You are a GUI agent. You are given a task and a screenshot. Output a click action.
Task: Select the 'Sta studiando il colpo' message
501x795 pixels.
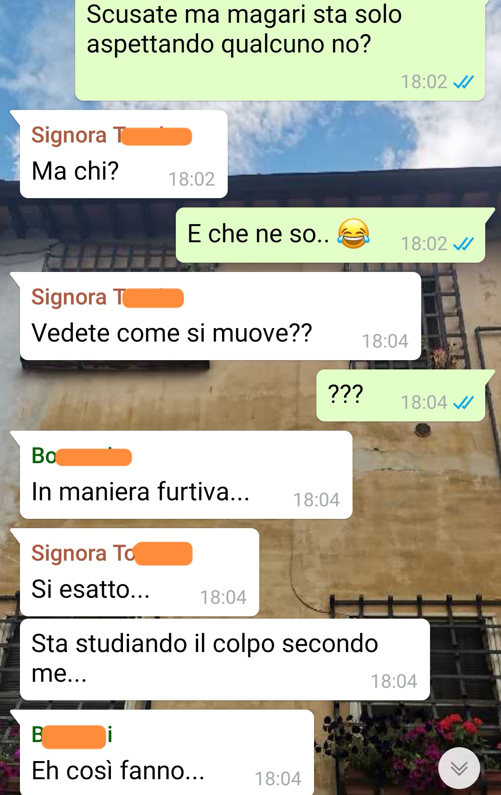point(225,659)
